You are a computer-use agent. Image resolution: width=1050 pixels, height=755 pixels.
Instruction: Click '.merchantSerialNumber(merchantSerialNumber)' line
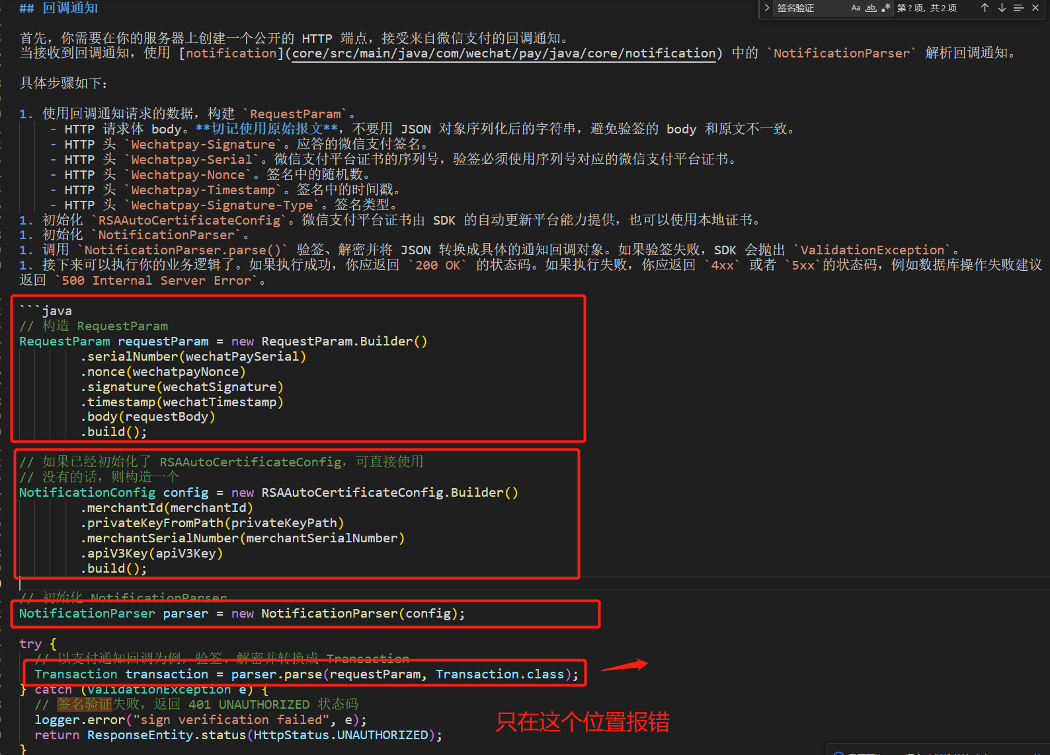[243, 538]
